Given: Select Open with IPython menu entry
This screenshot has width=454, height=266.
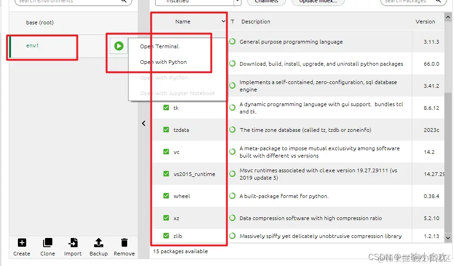Looking at the screenshot, I should click(177, 78).
